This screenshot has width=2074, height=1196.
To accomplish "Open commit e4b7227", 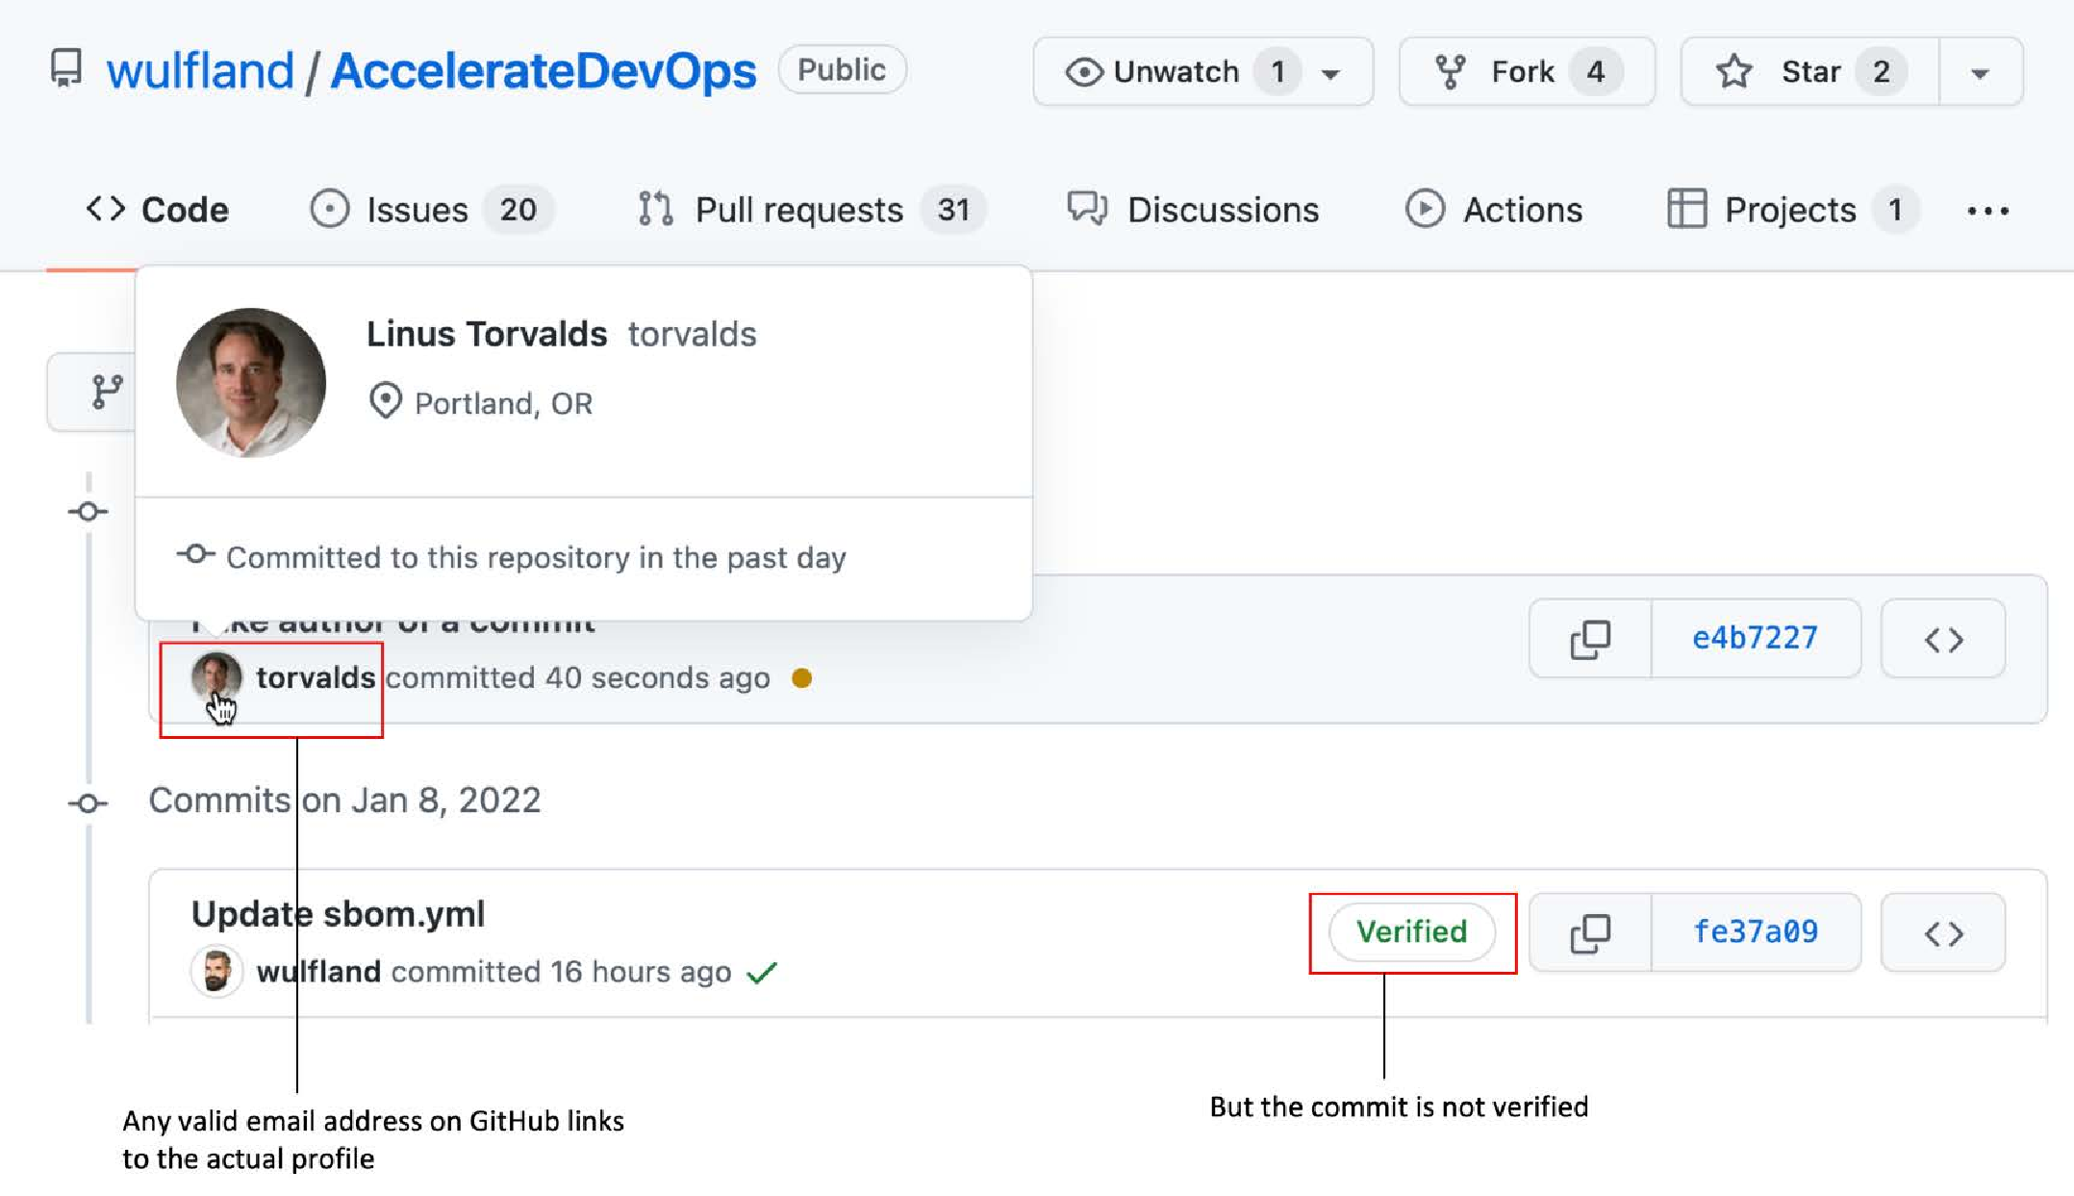I will click(1756, 638).
